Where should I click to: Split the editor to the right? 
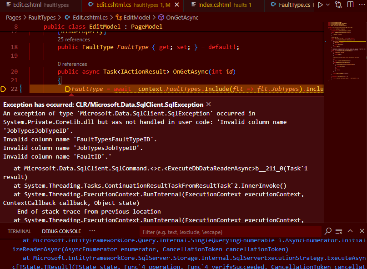(350, 5)
